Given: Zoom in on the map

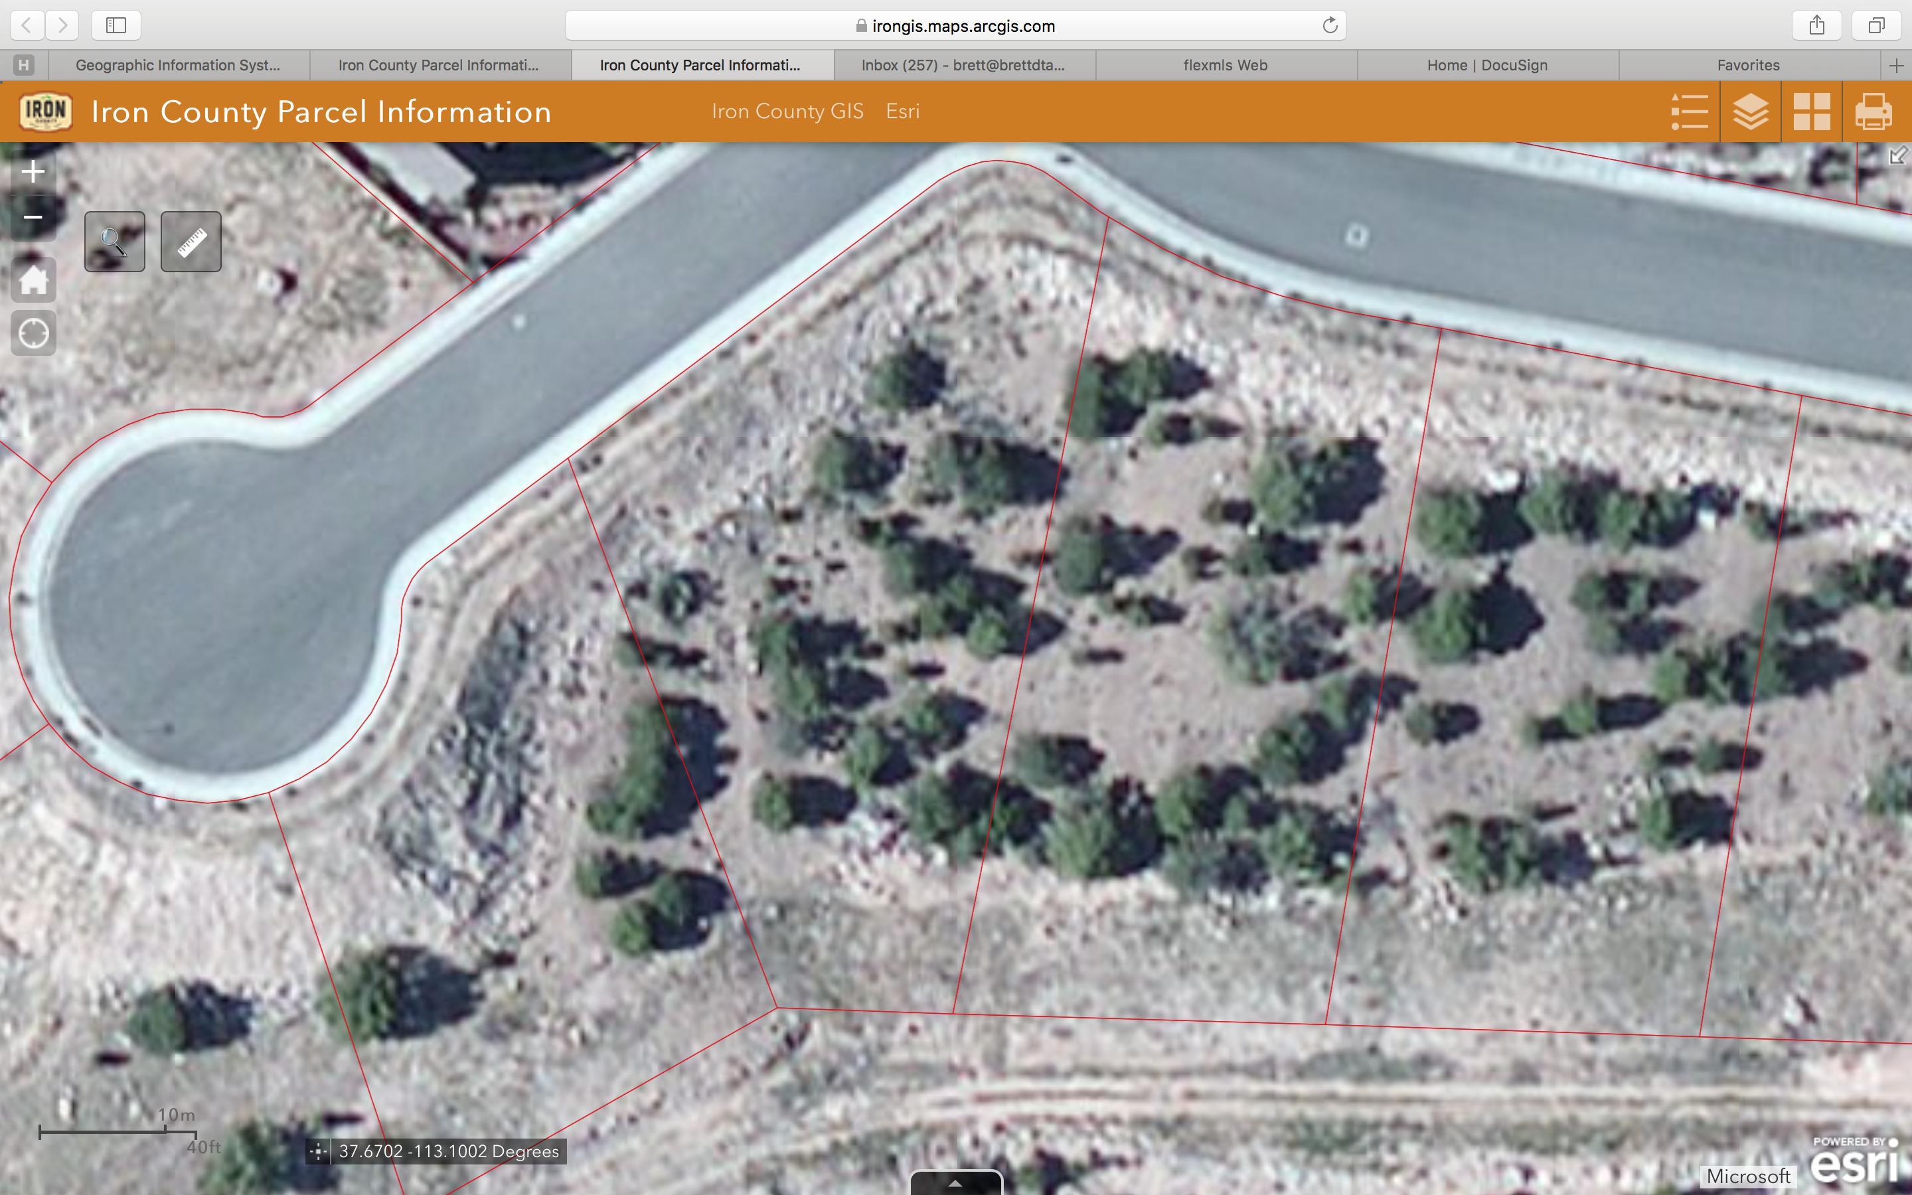Looking at the screenshot, I should click(x=33, y=171).
